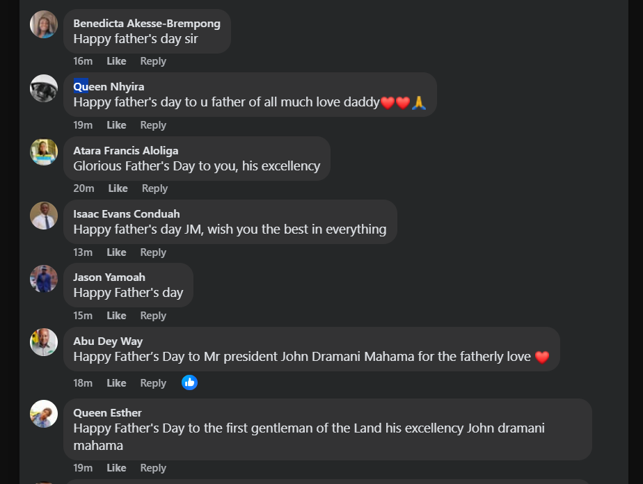
Task: Open Queen Nhyira's avatar
Action: click(x=44, y=88)
